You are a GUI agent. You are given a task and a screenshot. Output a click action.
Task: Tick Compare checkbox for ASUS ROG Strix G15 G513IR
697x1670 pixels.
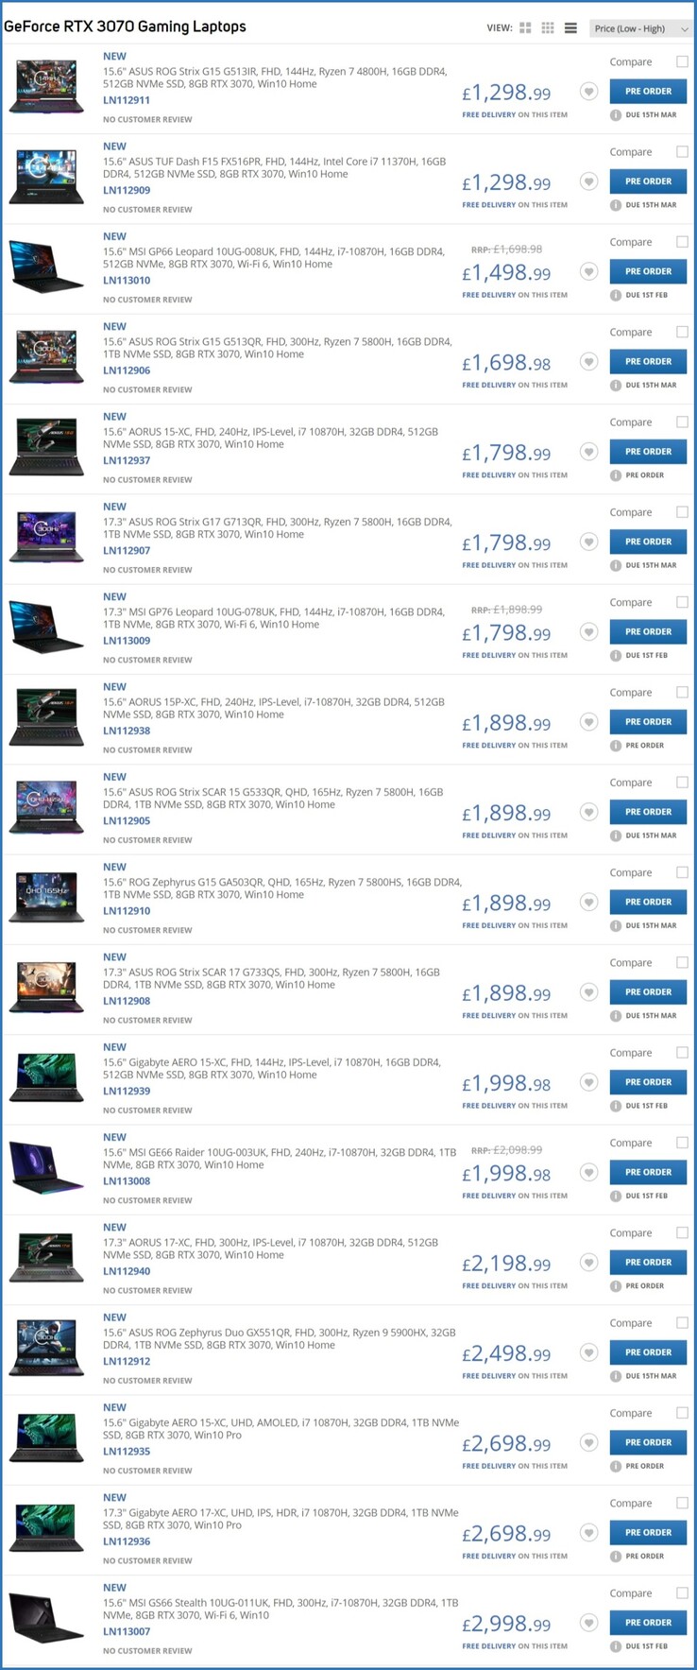point(682,61)
